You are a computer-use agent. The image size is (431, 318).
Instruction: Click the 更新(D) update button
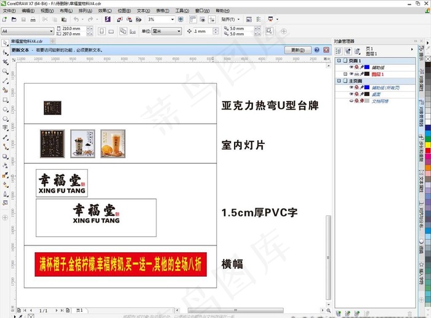pos(297,50)
